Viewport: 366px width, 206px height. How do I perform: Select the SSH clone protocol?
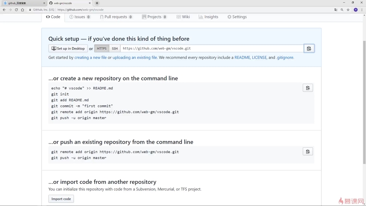point(115,48)
